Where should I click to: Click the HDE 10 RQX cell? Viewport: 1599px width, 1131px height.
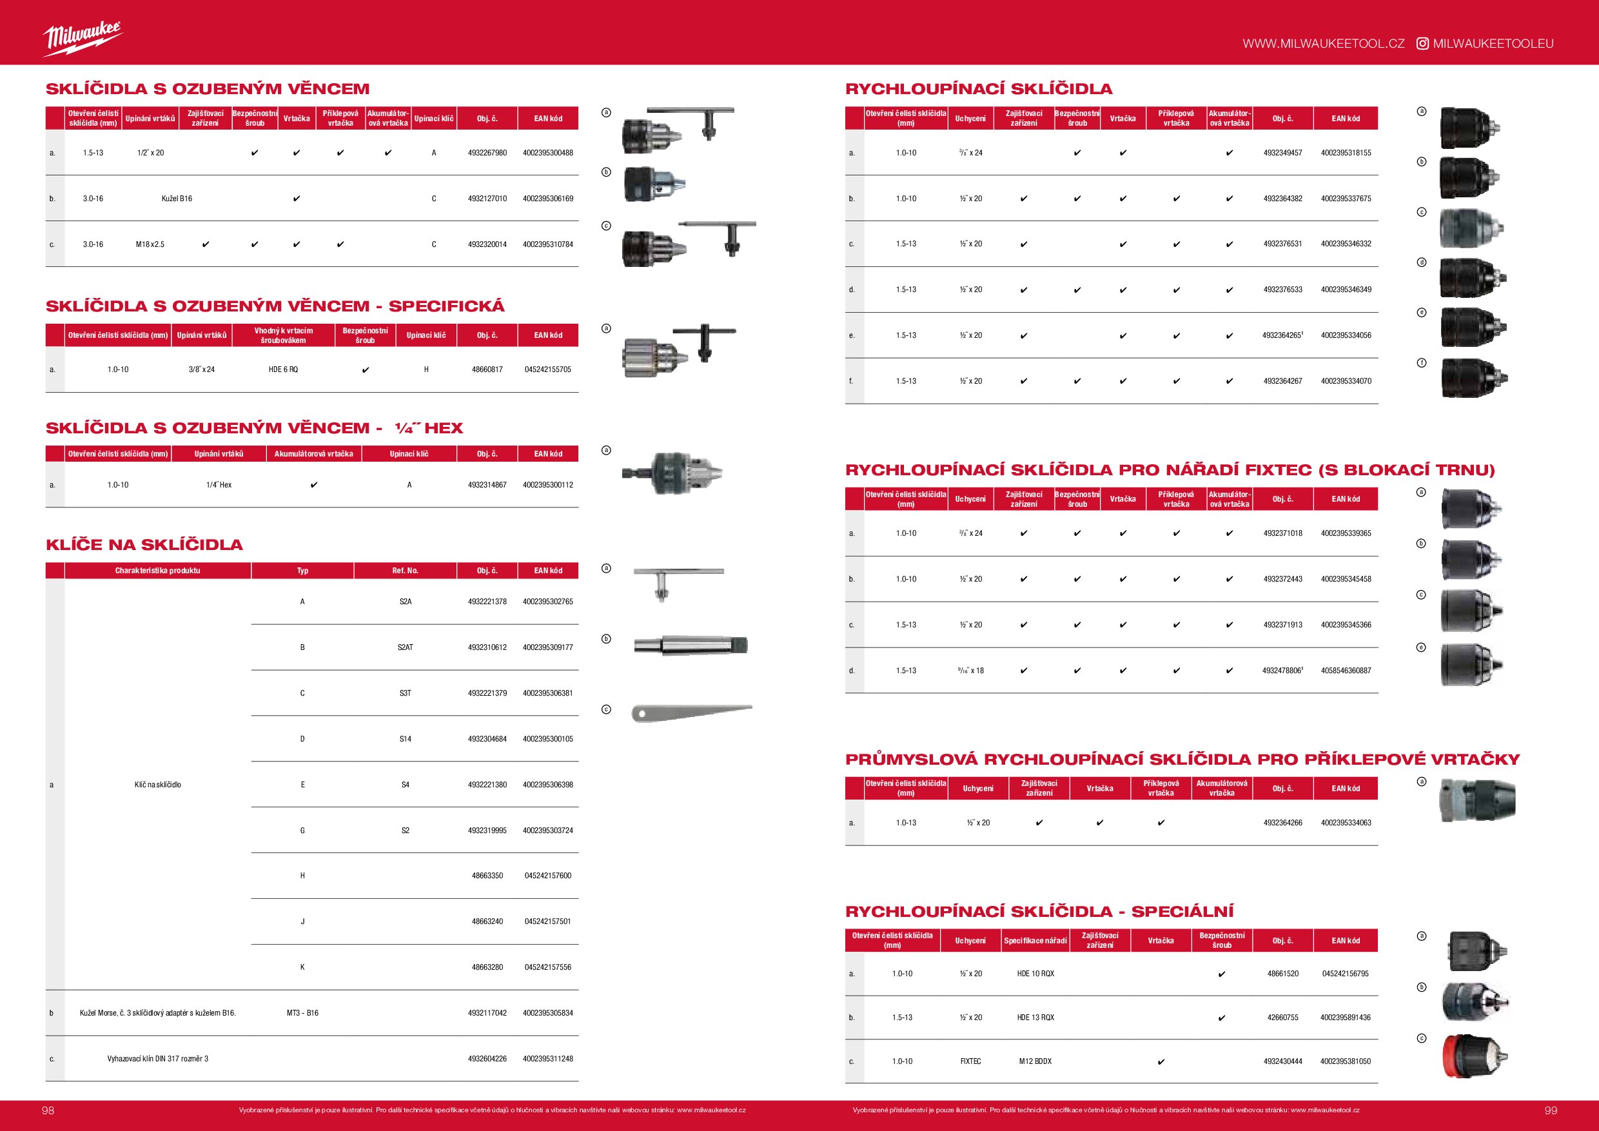[1035, 974]
